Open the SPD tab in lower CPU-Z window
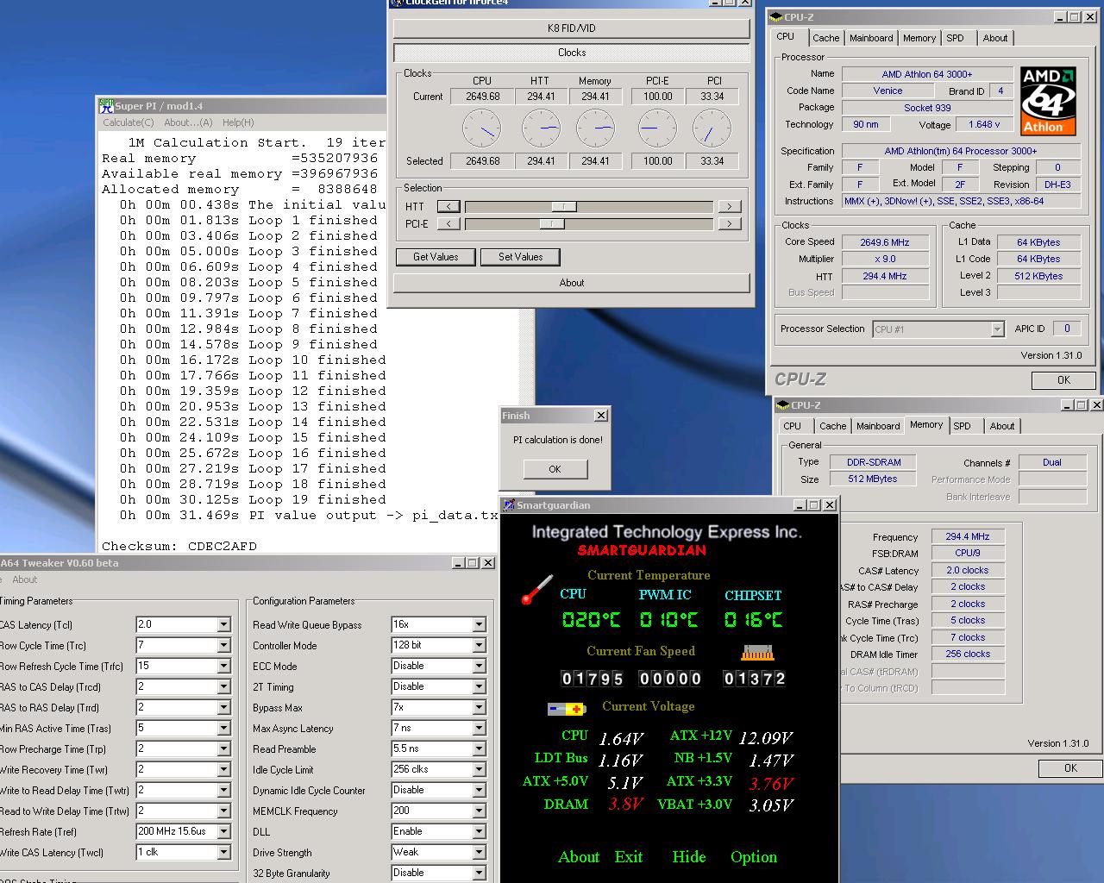The width and height of the screenshot is (1104, 883). pos(962,426)
